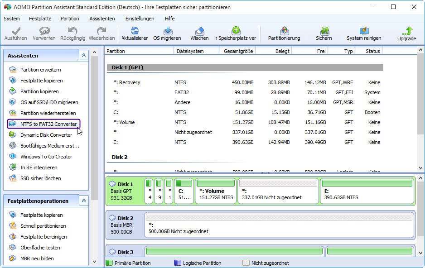Choose OS auf SSD/HDD migrieren
The height and width of the screenshot is (268, 425).
pyautogui.click(x=43, y=102)
